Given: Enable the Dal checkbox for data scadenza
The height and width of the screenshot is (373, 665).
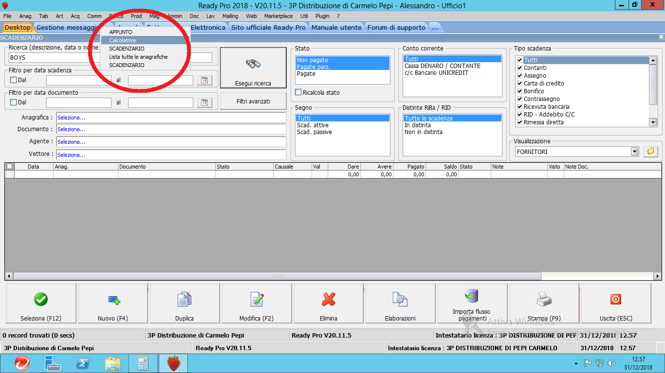Looking at the screenshot, I should click(13, 80).
